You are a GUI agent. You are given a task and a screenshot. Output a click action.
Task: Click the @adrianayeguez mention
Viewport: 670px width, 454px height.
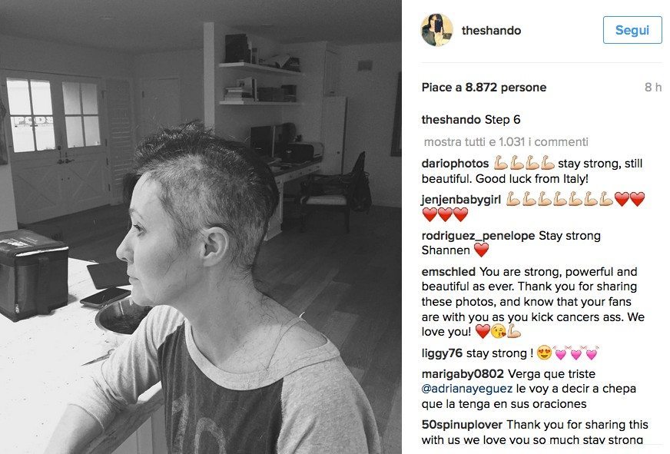pyautogui.click(x=466, y=389)
